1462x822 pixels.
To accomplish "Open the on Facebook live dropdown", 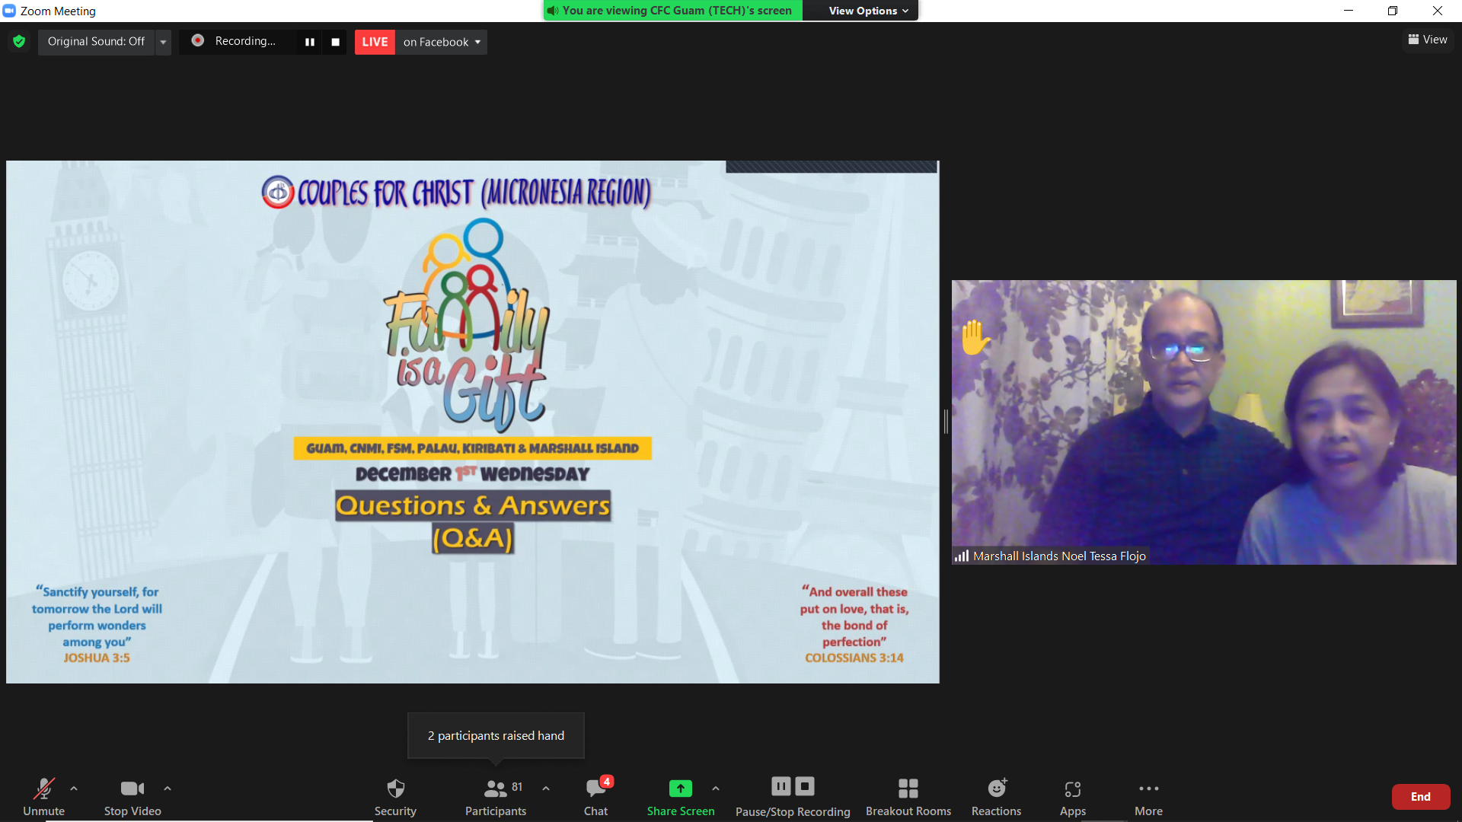I will 442,42.
